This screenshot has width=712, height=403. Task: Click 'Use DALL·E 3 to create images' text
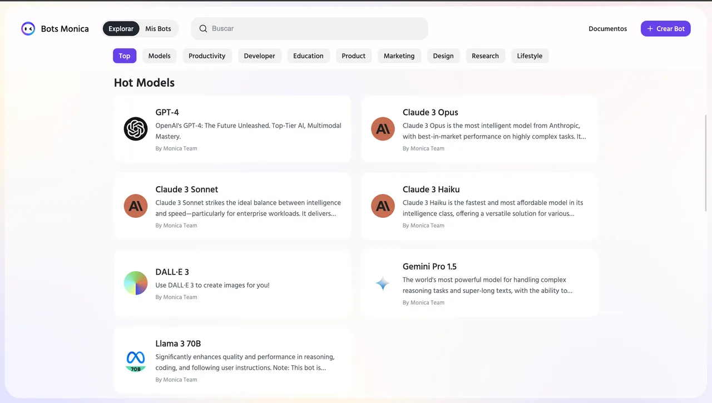pyautogui.click(x=212, y=285)
